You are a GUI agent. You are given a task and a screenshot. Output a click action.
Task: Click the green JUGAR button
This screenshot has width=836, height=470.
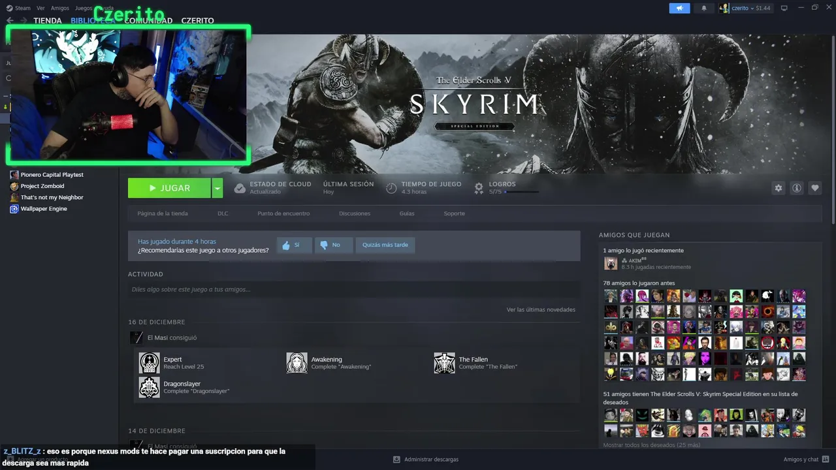click(x=169, y=188)
